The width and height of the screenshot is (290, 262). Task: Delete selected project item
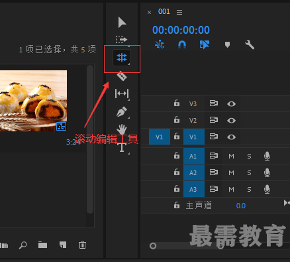point(82,245)
